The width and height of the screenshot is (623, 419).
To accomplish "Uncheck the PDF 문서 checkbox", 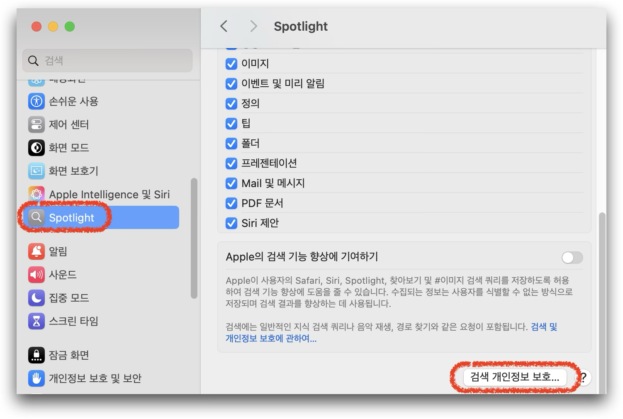I will pyautogui.click(x=231, y=203).
